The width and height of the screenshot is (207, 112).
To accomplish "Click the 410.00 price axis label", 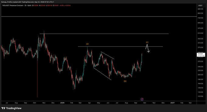I will pyautogui.click(x=200, y=43).
